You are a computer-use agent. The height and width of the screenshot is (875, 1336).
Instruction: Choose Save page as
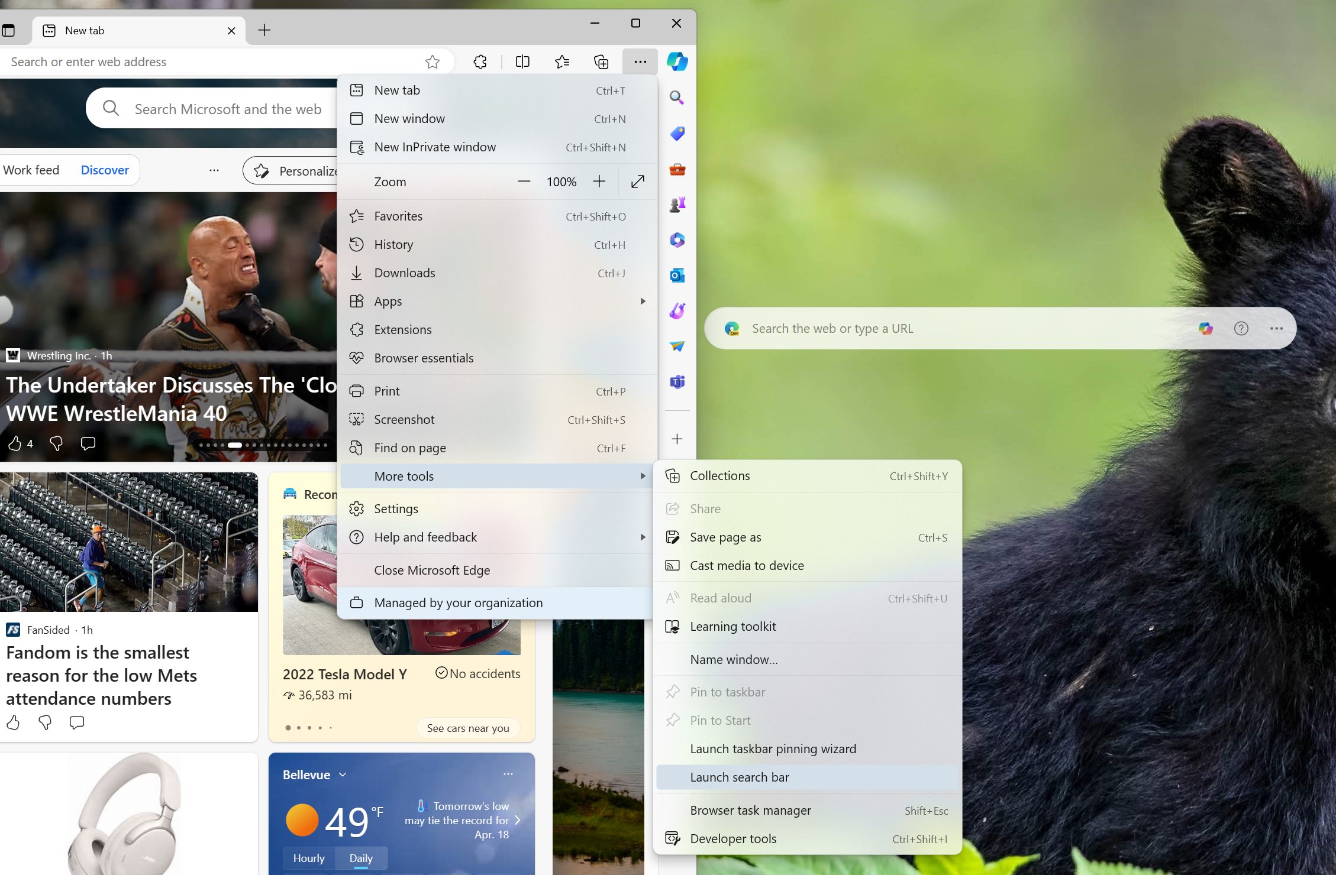(x=807, y=537)
